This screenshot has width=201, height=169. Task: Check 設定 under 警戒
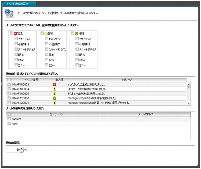(47, 60)
